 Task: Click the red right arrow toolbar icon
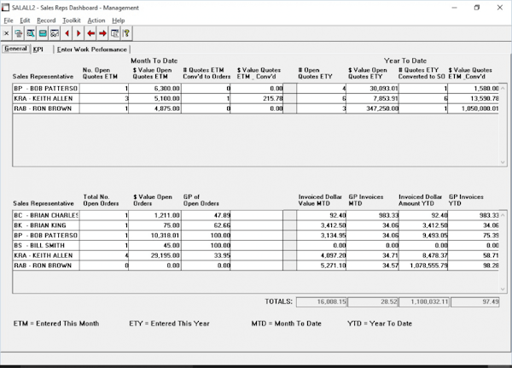102,33
